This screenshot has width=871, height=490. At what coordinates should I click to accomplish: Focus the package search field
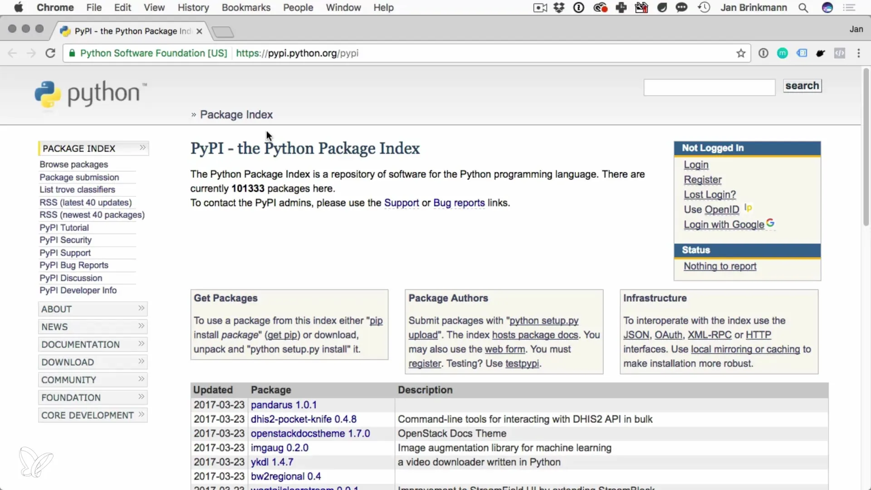709,87
